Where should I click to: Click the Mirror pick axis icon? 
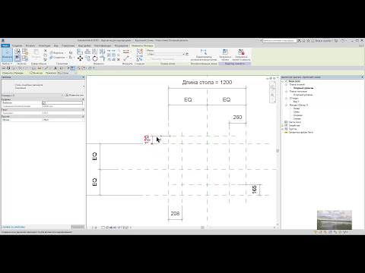pyautogui.click(x=95, y=52)
